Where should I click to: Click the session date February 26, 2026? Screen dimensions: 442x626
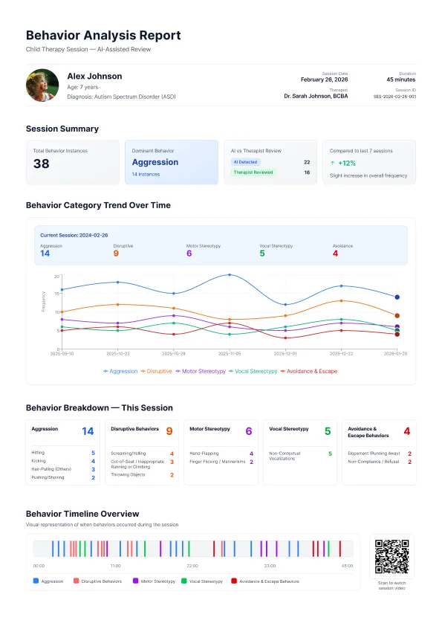[325, 80]
